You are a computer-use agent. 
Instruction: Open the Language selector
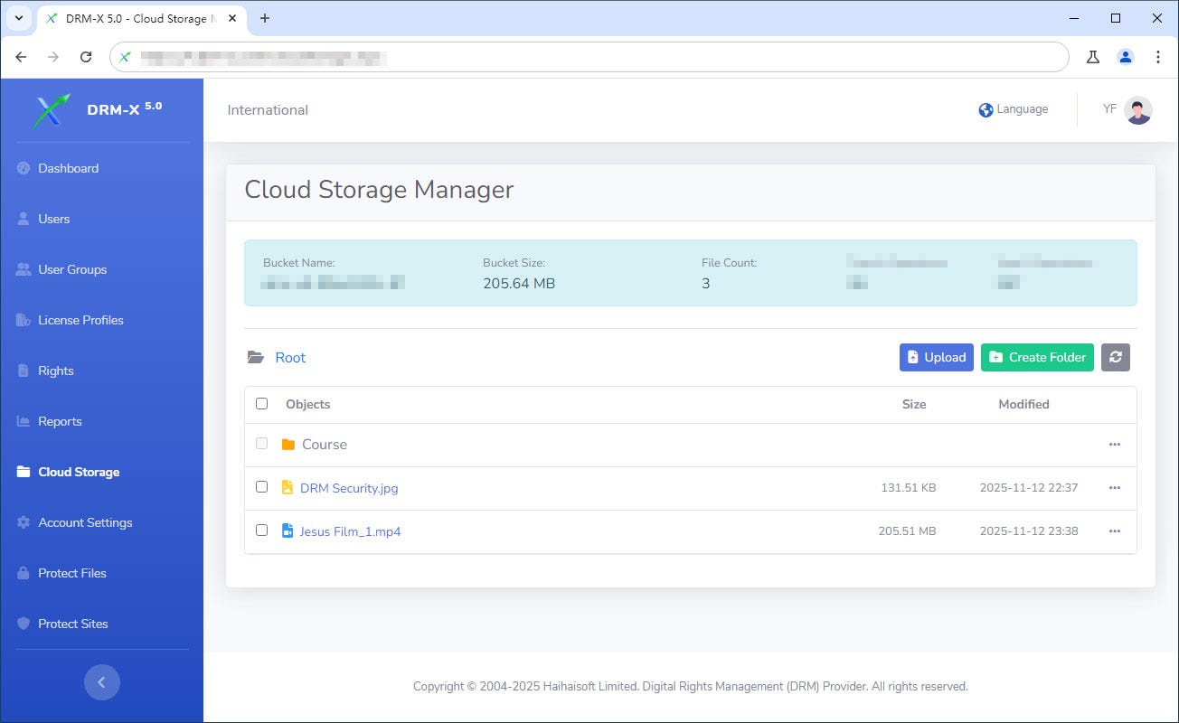coord(1014,110)
